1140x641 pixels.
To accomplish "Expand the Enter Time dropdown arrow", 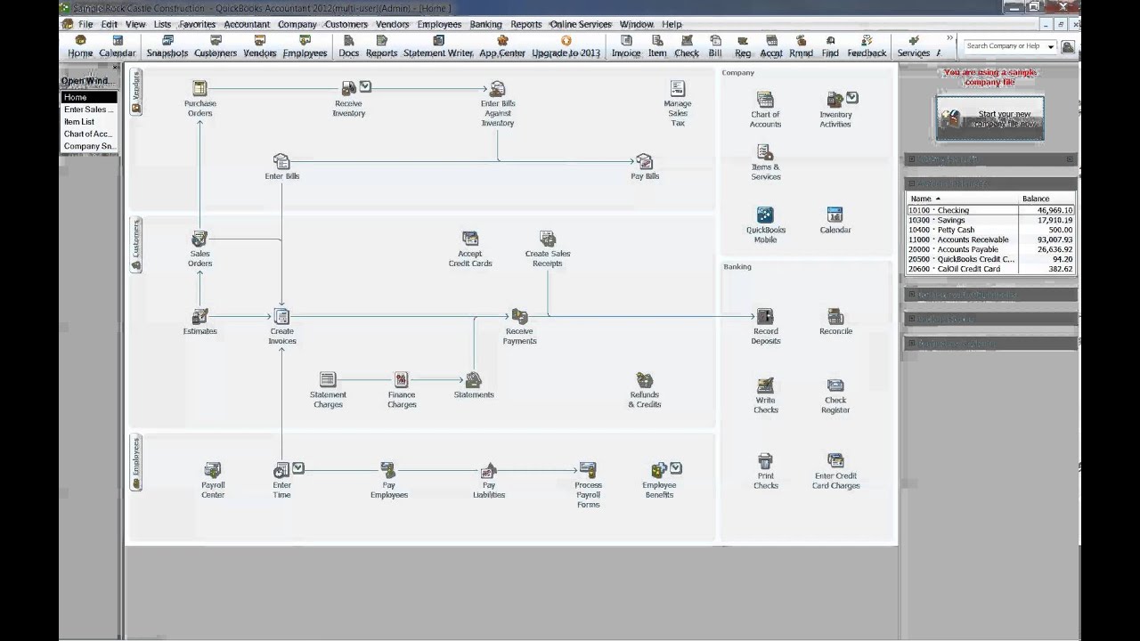I will tap(298, 467).
